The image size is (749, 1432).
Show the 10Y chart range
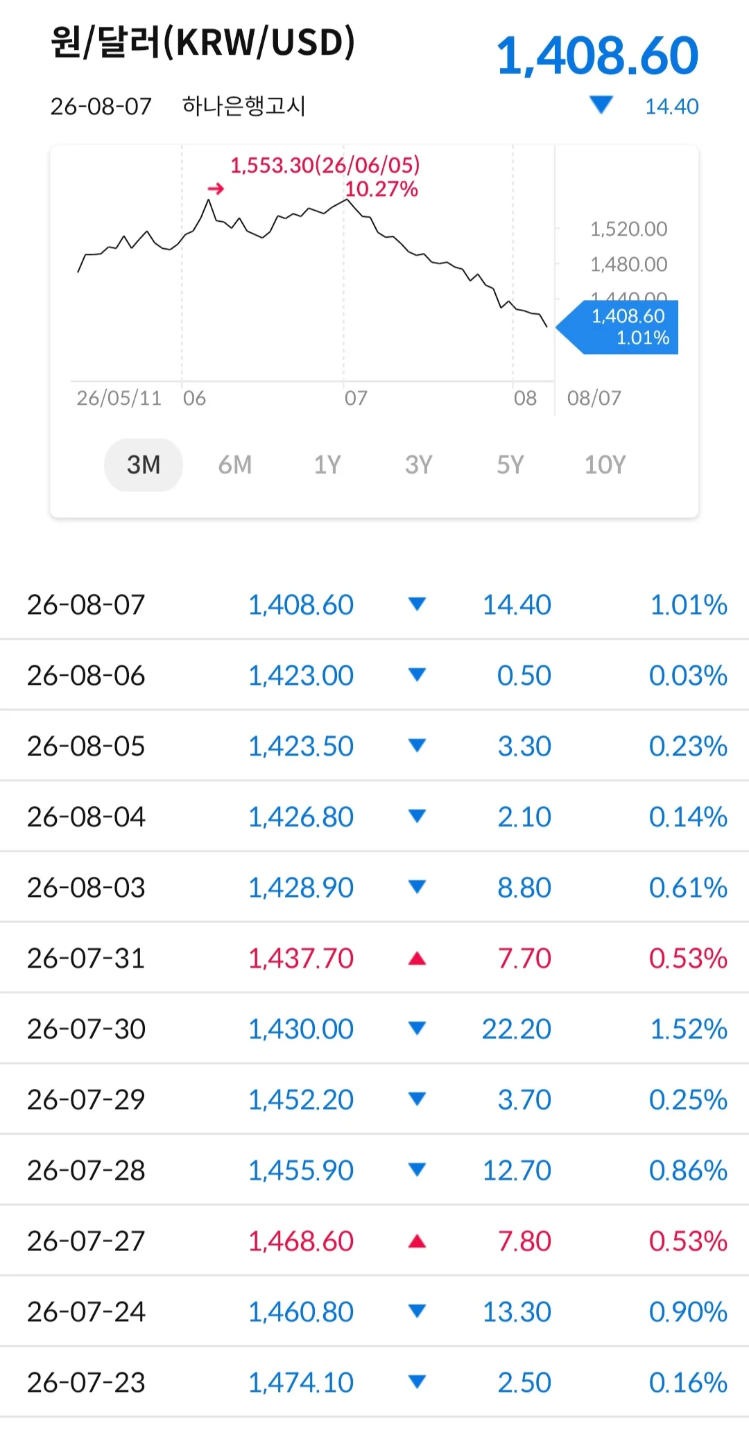pyautogui.click(x=605, y=464)
